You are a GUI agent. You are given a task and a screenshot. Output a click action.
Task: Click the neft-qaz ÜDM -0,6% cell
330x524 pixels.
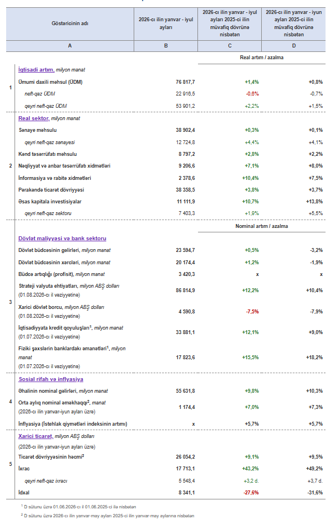[252, 94]
